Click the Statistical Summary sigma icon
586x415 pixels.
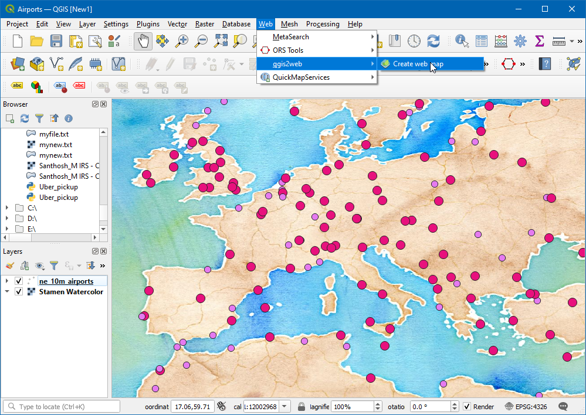tap(540, 41)
